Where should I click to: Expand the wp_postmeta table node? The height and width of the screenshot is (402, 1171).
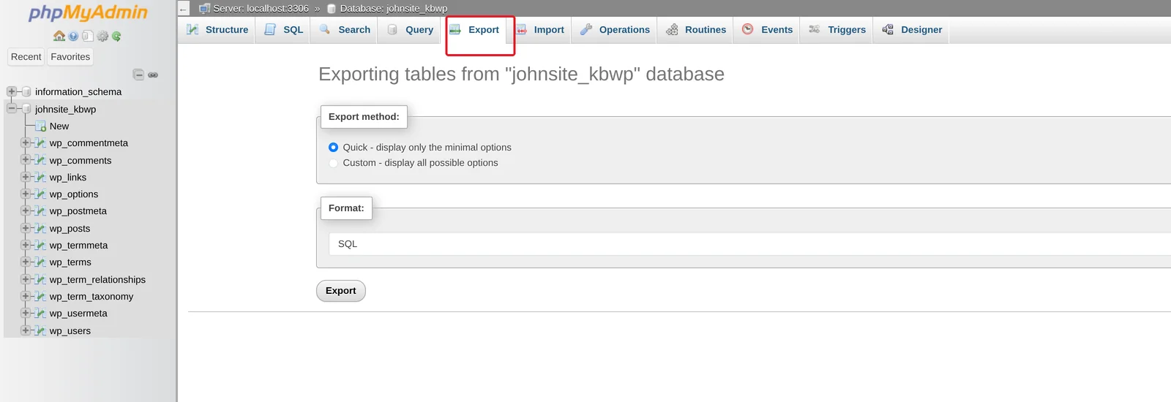point(26,211)
